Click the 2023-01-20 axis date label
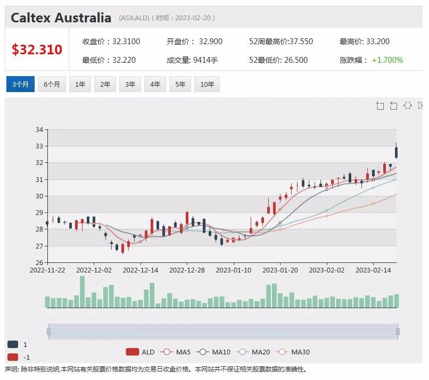Image resolution: width=429 pixels, height=380 pixels. pos(280,270)
